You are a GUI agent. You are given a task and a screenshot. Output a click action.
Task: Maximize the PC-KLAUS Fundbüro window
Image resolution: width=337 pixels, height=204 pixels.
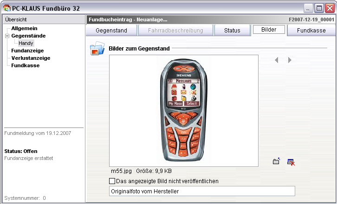click(x=319, y=8)
